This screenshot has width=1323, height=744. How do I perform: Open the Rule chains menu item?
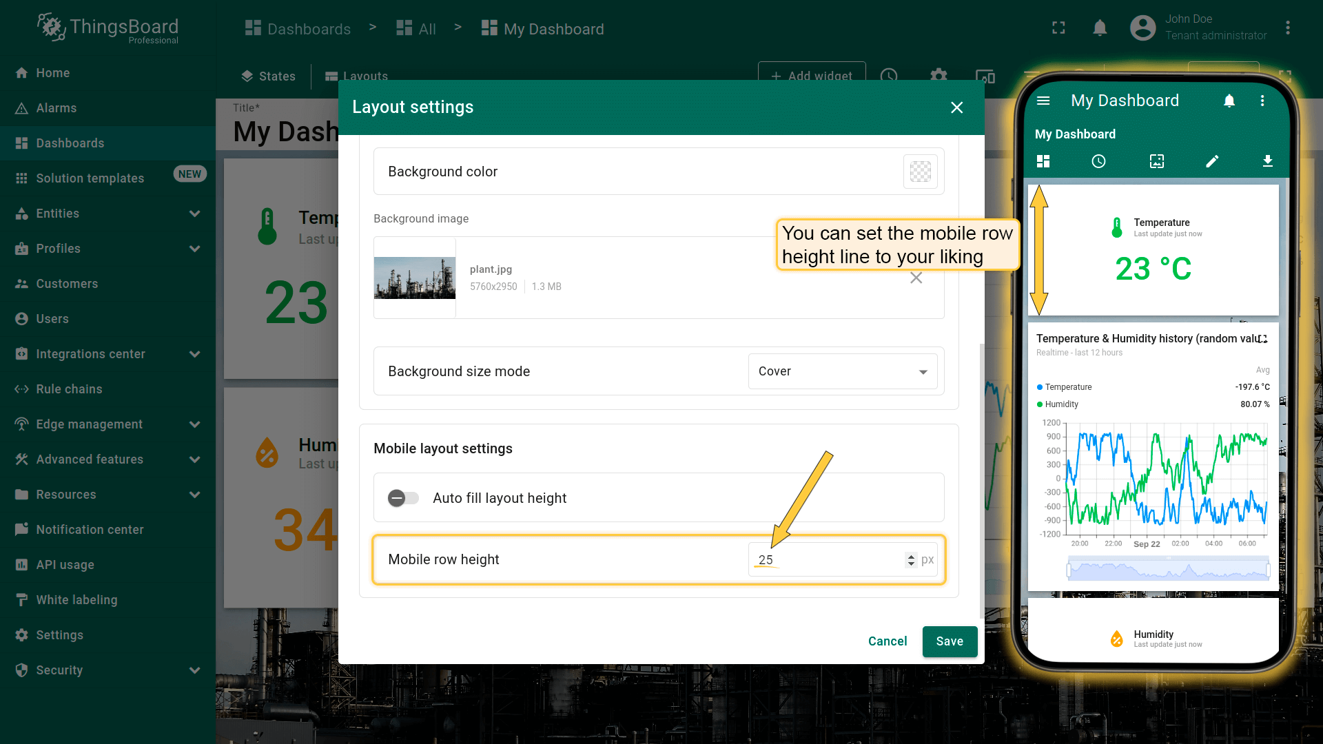pos(69,389)
